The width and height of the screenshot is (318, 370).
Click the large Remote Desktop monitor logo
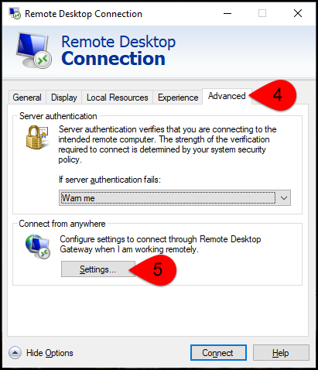point(33,50)
